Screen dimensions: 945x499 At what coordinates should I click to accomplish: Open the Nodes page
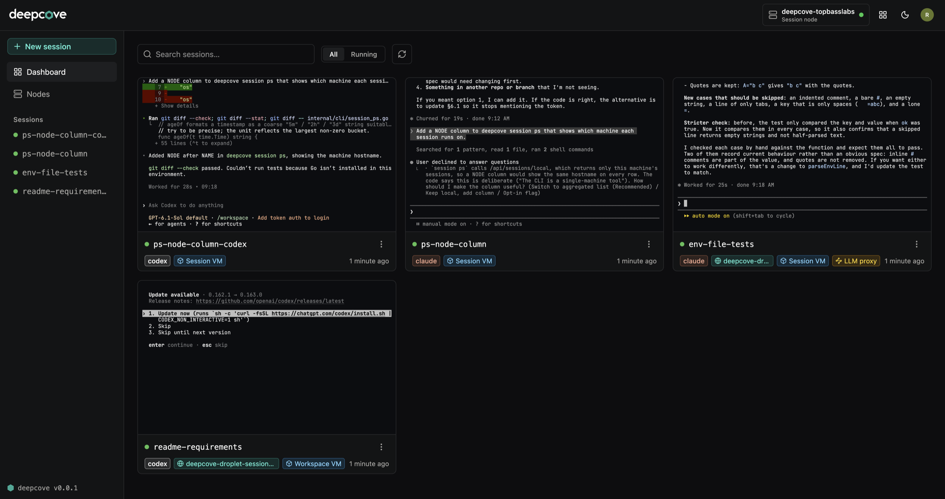[x=62, y=94]
